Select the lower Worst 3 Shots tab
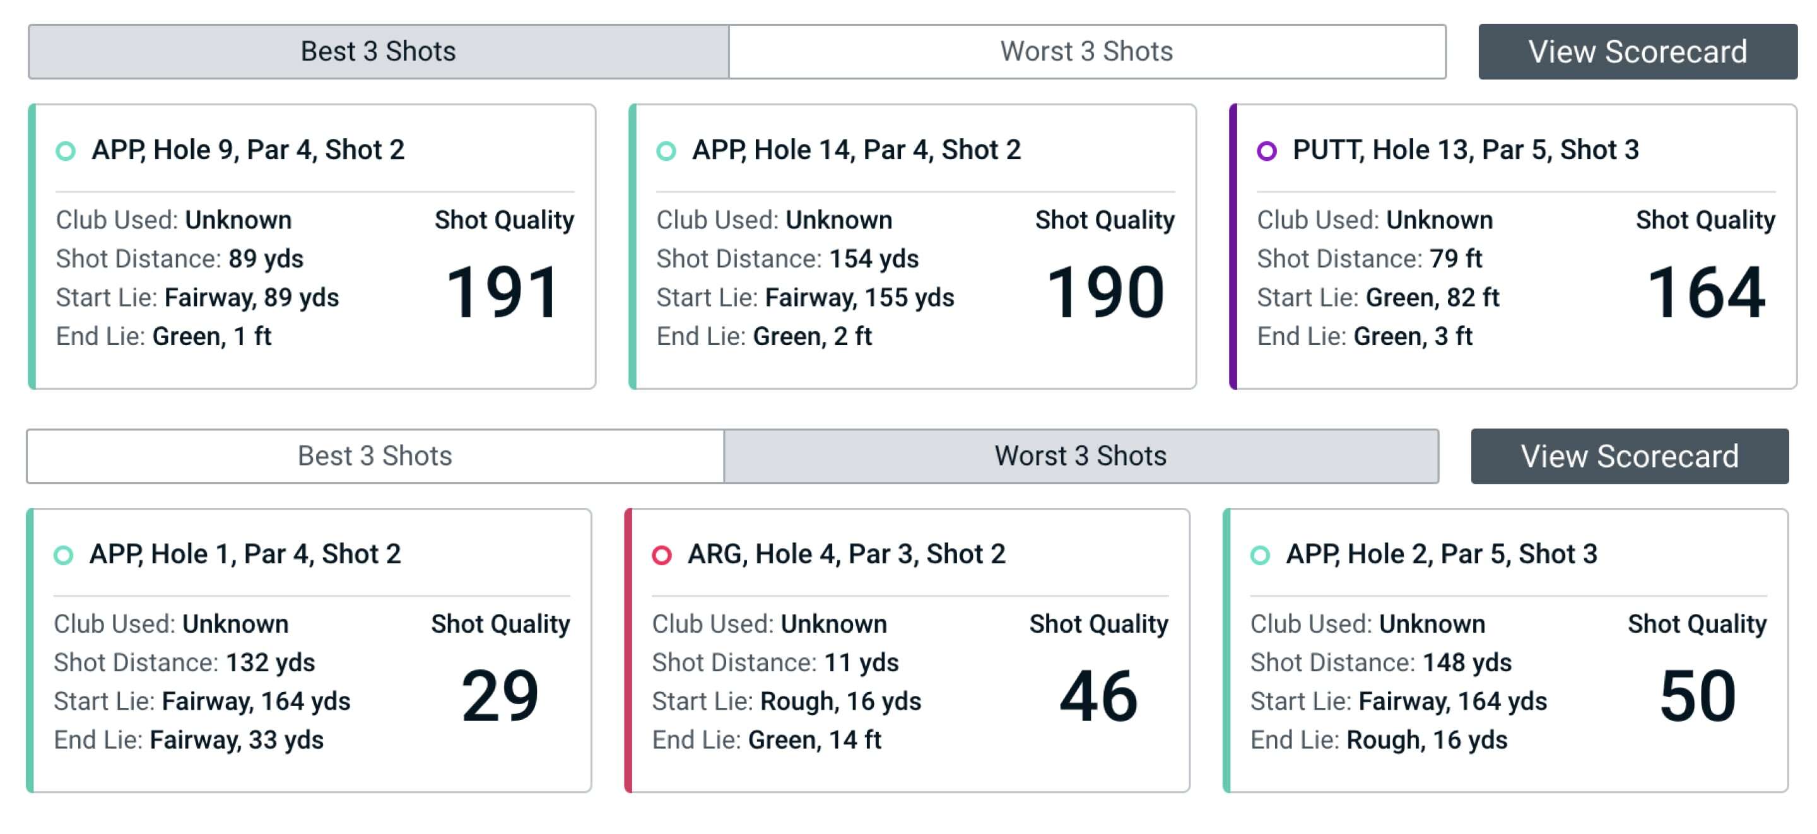 pyautogui.click(x=1080, y=456)
